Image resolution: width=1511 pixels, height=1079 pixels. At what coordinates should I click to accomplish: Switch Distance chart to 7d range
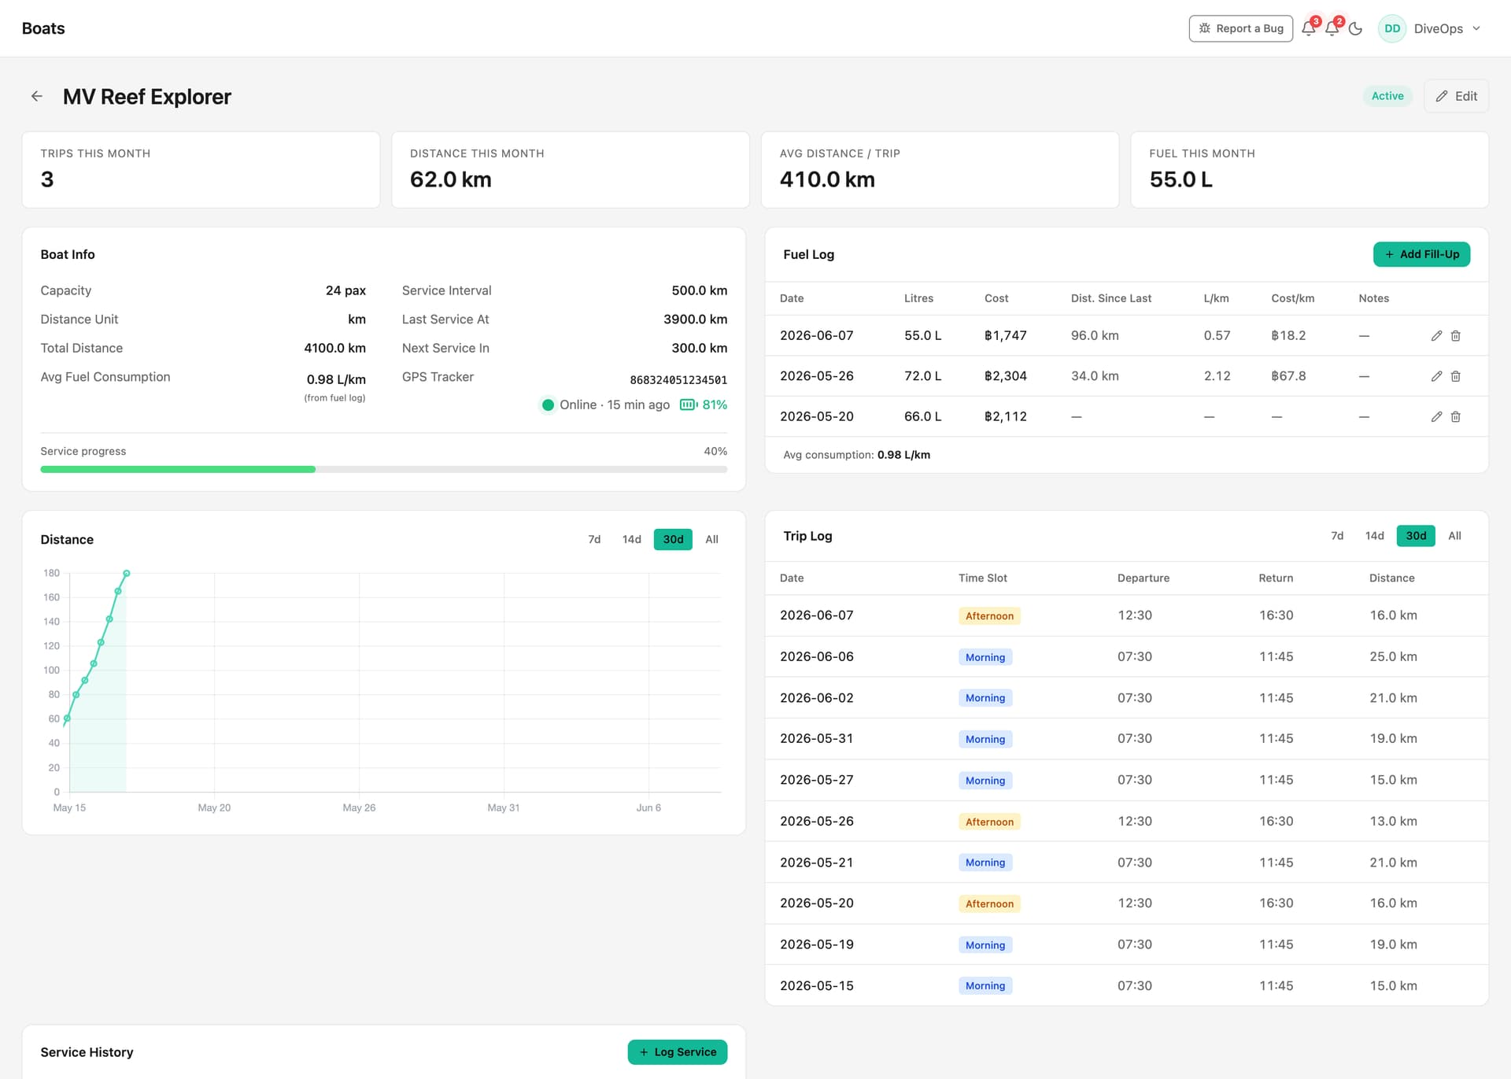click(594, 539)
